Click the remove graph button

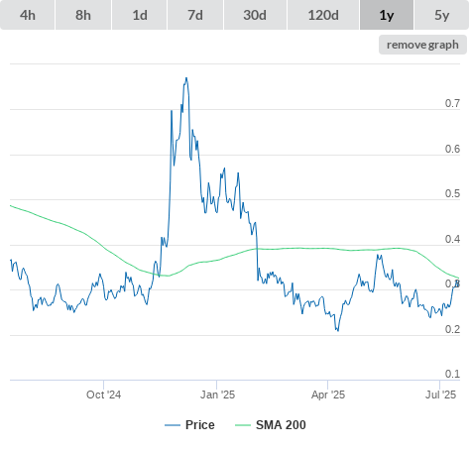422,45
